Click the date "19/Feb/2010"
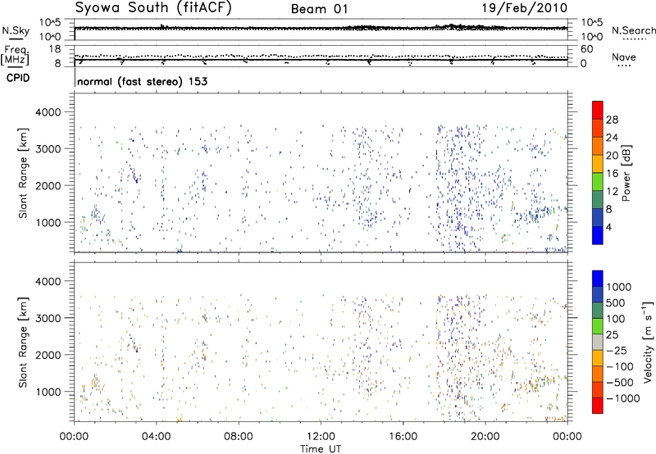The width and height of the screenshot is (656, 454). click(525, 7)
